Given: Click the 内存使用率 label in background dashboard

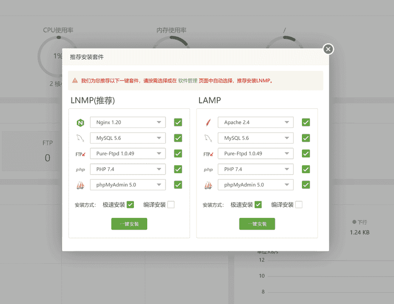Looking at the screenshot, I should pos(171,30).
